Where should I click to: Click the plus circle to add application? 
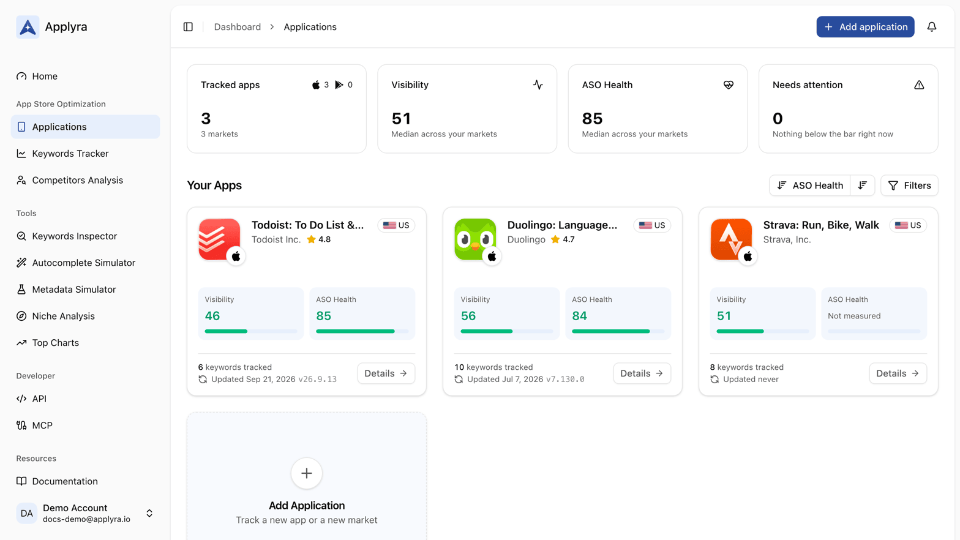[307, 473]
